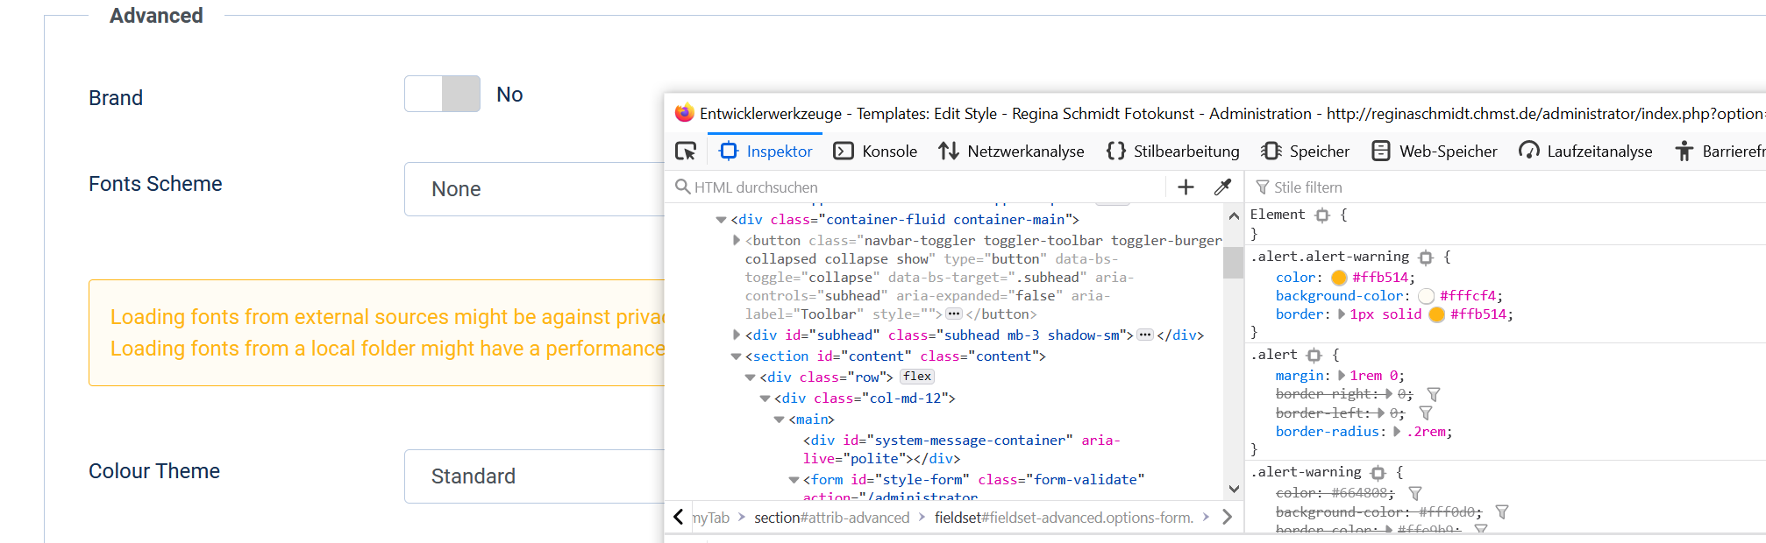Click the element picker icon in devtools

coord(686,152)
